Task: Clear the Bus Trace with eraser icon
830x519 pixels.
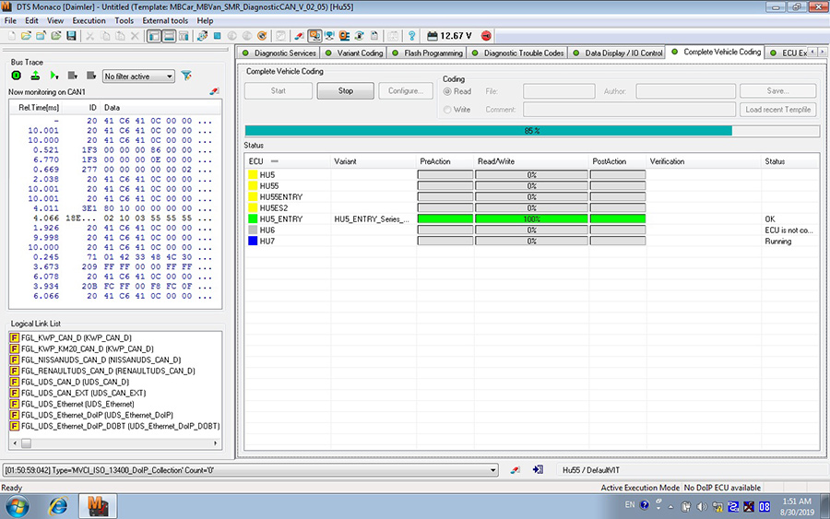Action: tap(215, 92)
